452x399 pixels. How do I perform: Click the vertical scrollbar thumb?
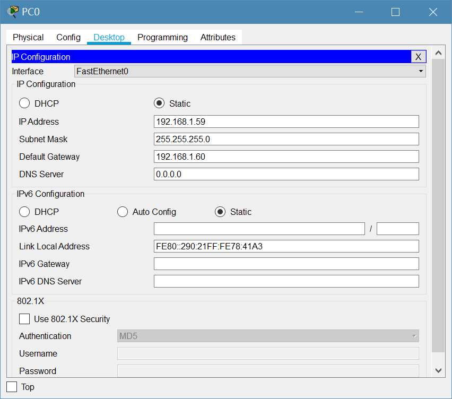[x=438, y=205]
